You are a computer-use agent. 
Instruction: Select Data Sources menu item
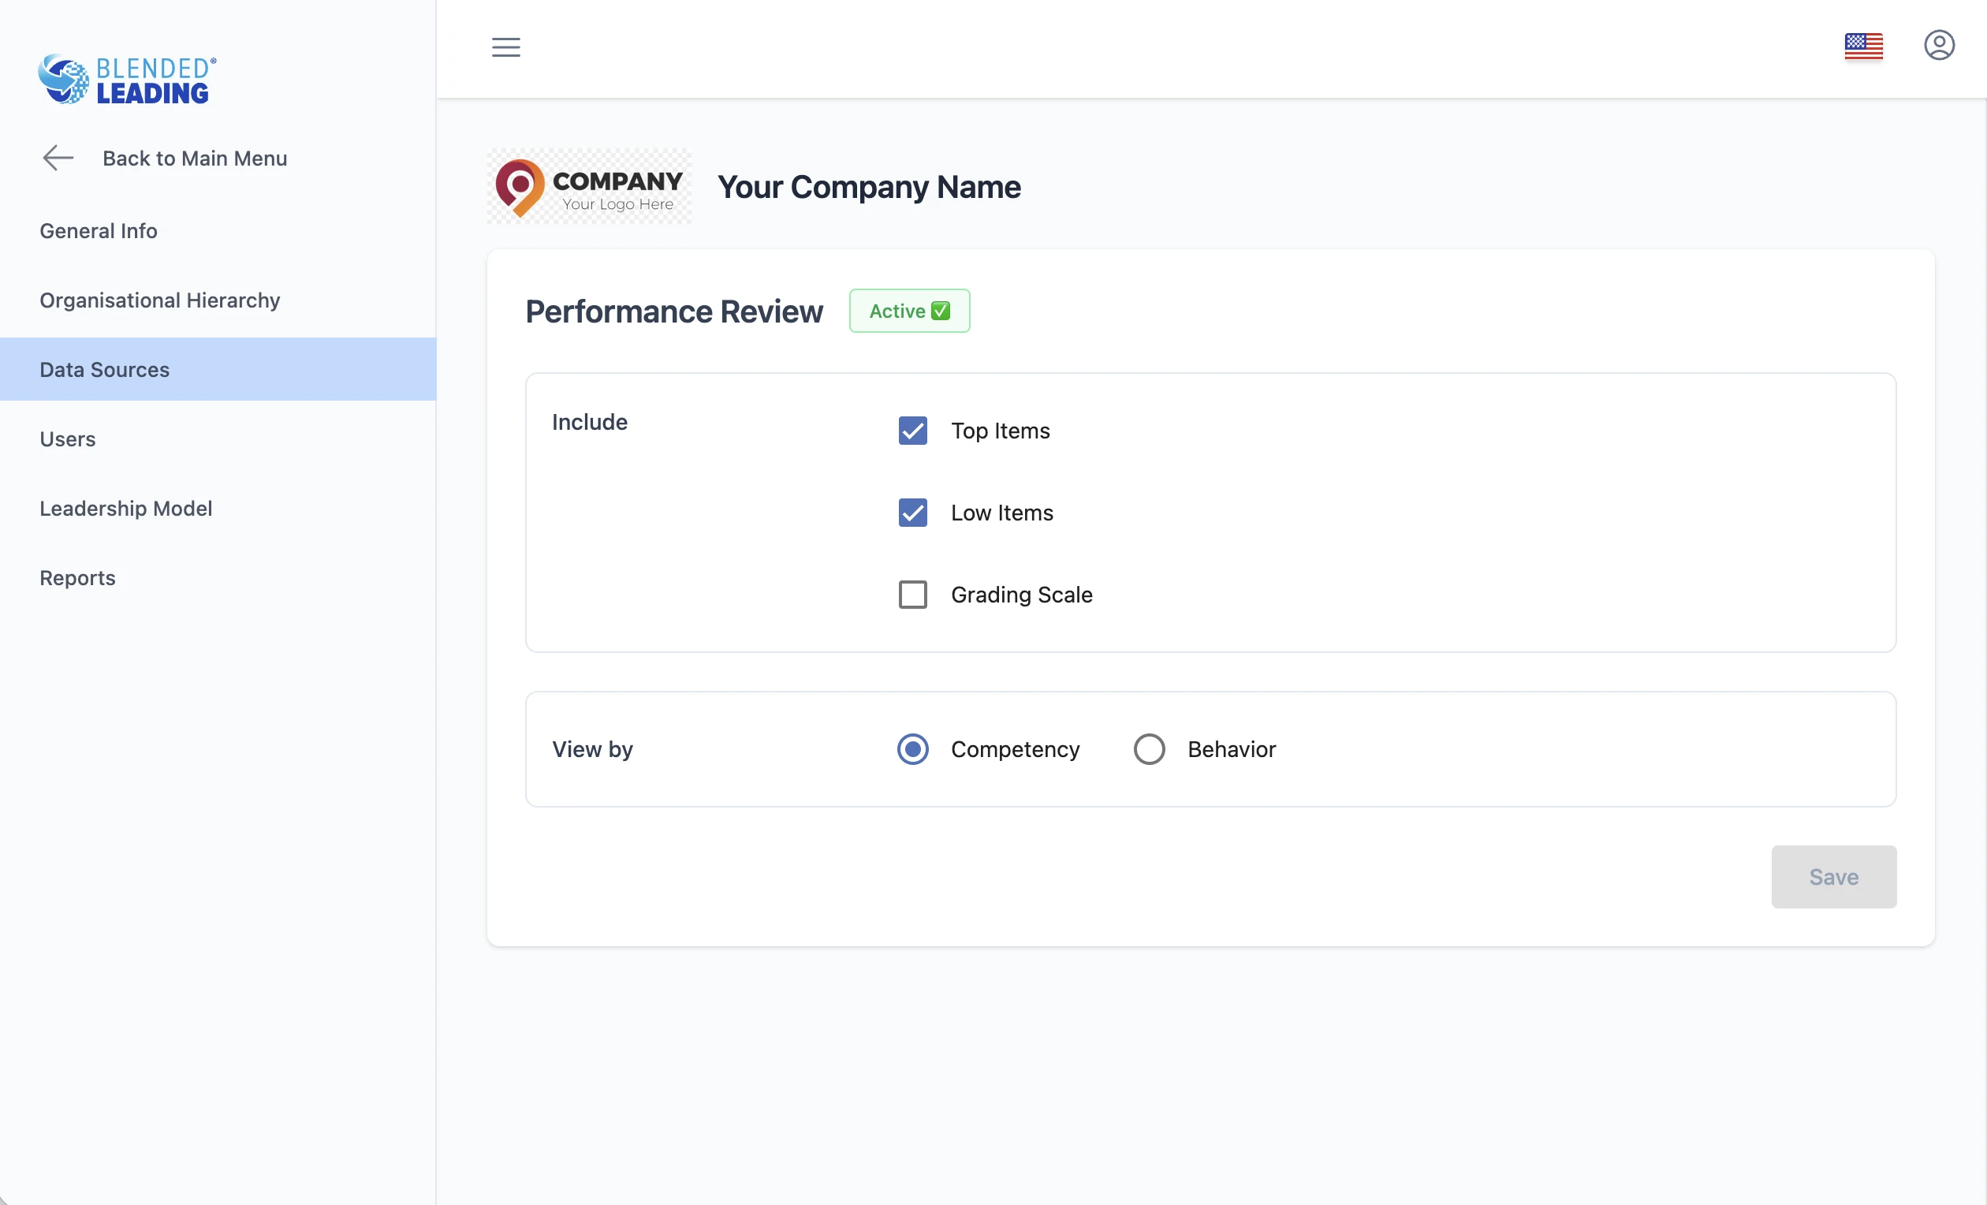click(x=105, y=369)
